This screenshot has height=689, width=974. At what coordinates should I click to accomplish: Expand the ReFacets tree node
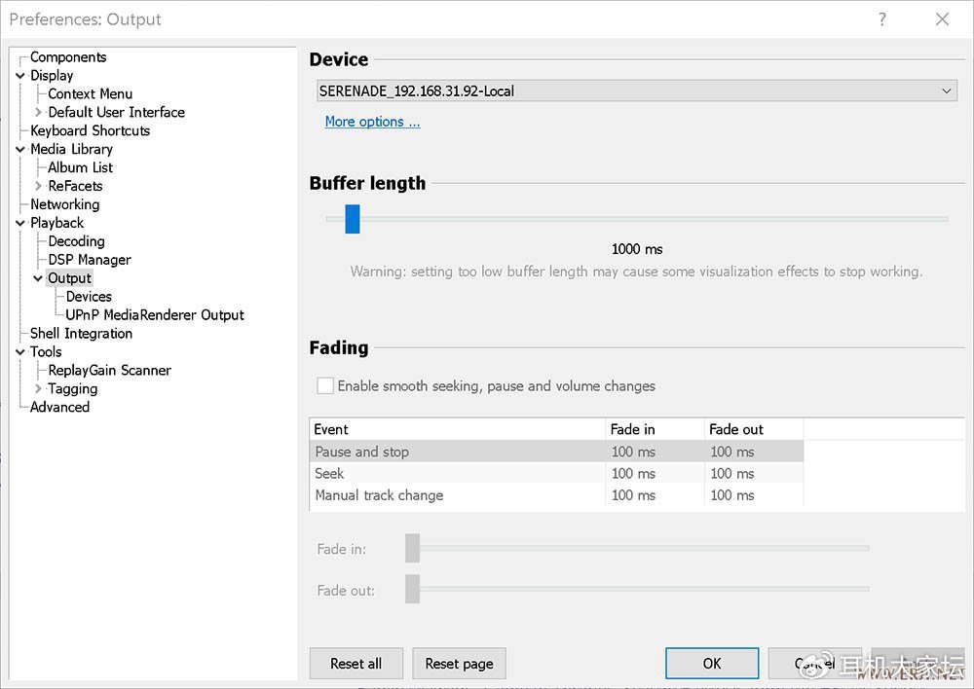[x=38, y=186]
